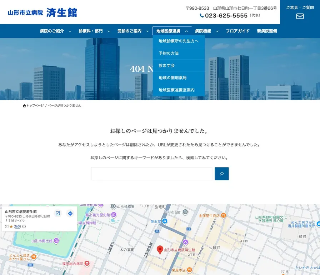Select 地域医療連携室案内 submenu item

click(x=179, y=90)
